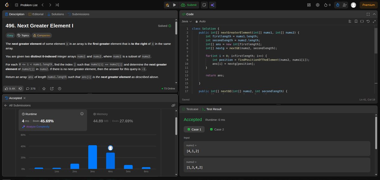Go to the next problem arrow
380x180 pixels.
(x=50, y=5)
